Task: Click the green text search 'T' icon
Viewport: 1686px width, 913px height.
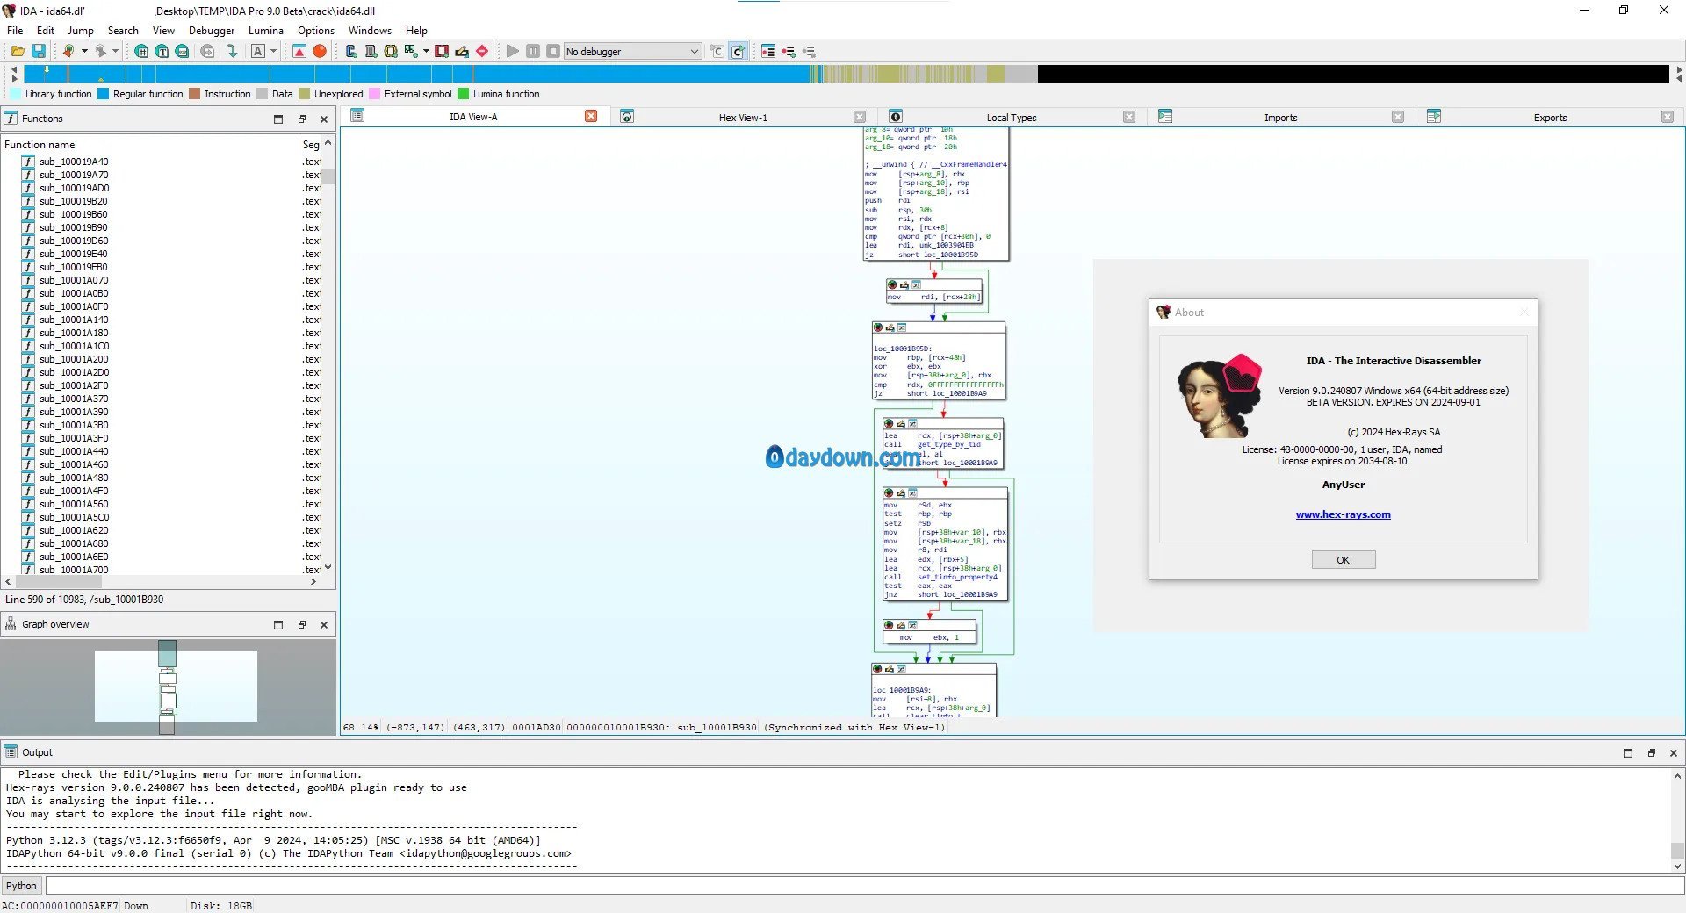Action: click(x=162, y=52)
